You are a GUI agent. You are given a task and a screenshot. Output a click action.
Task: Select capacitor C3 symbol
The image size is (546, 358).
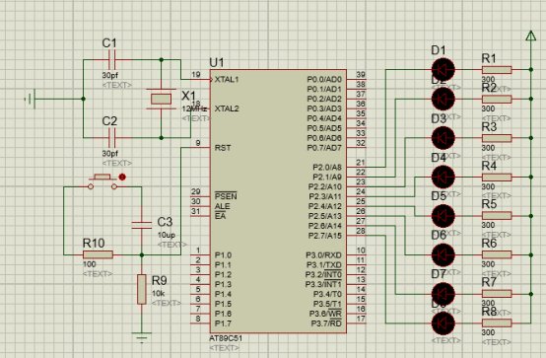[142, 225]
